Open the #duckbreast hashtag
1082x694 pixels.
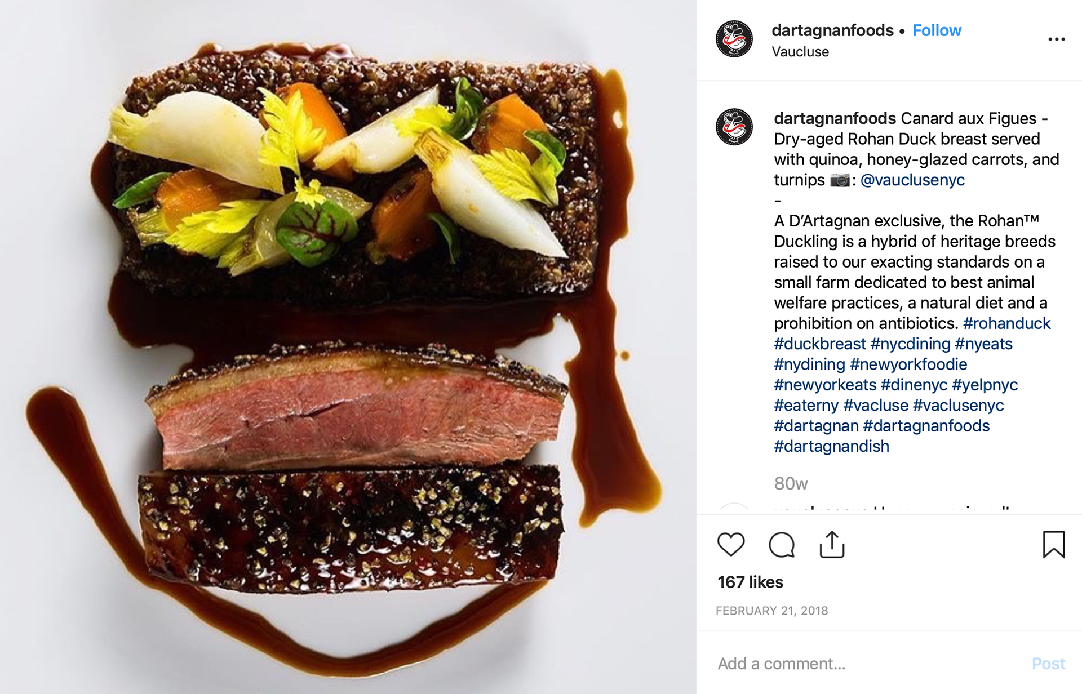[819, 344]
